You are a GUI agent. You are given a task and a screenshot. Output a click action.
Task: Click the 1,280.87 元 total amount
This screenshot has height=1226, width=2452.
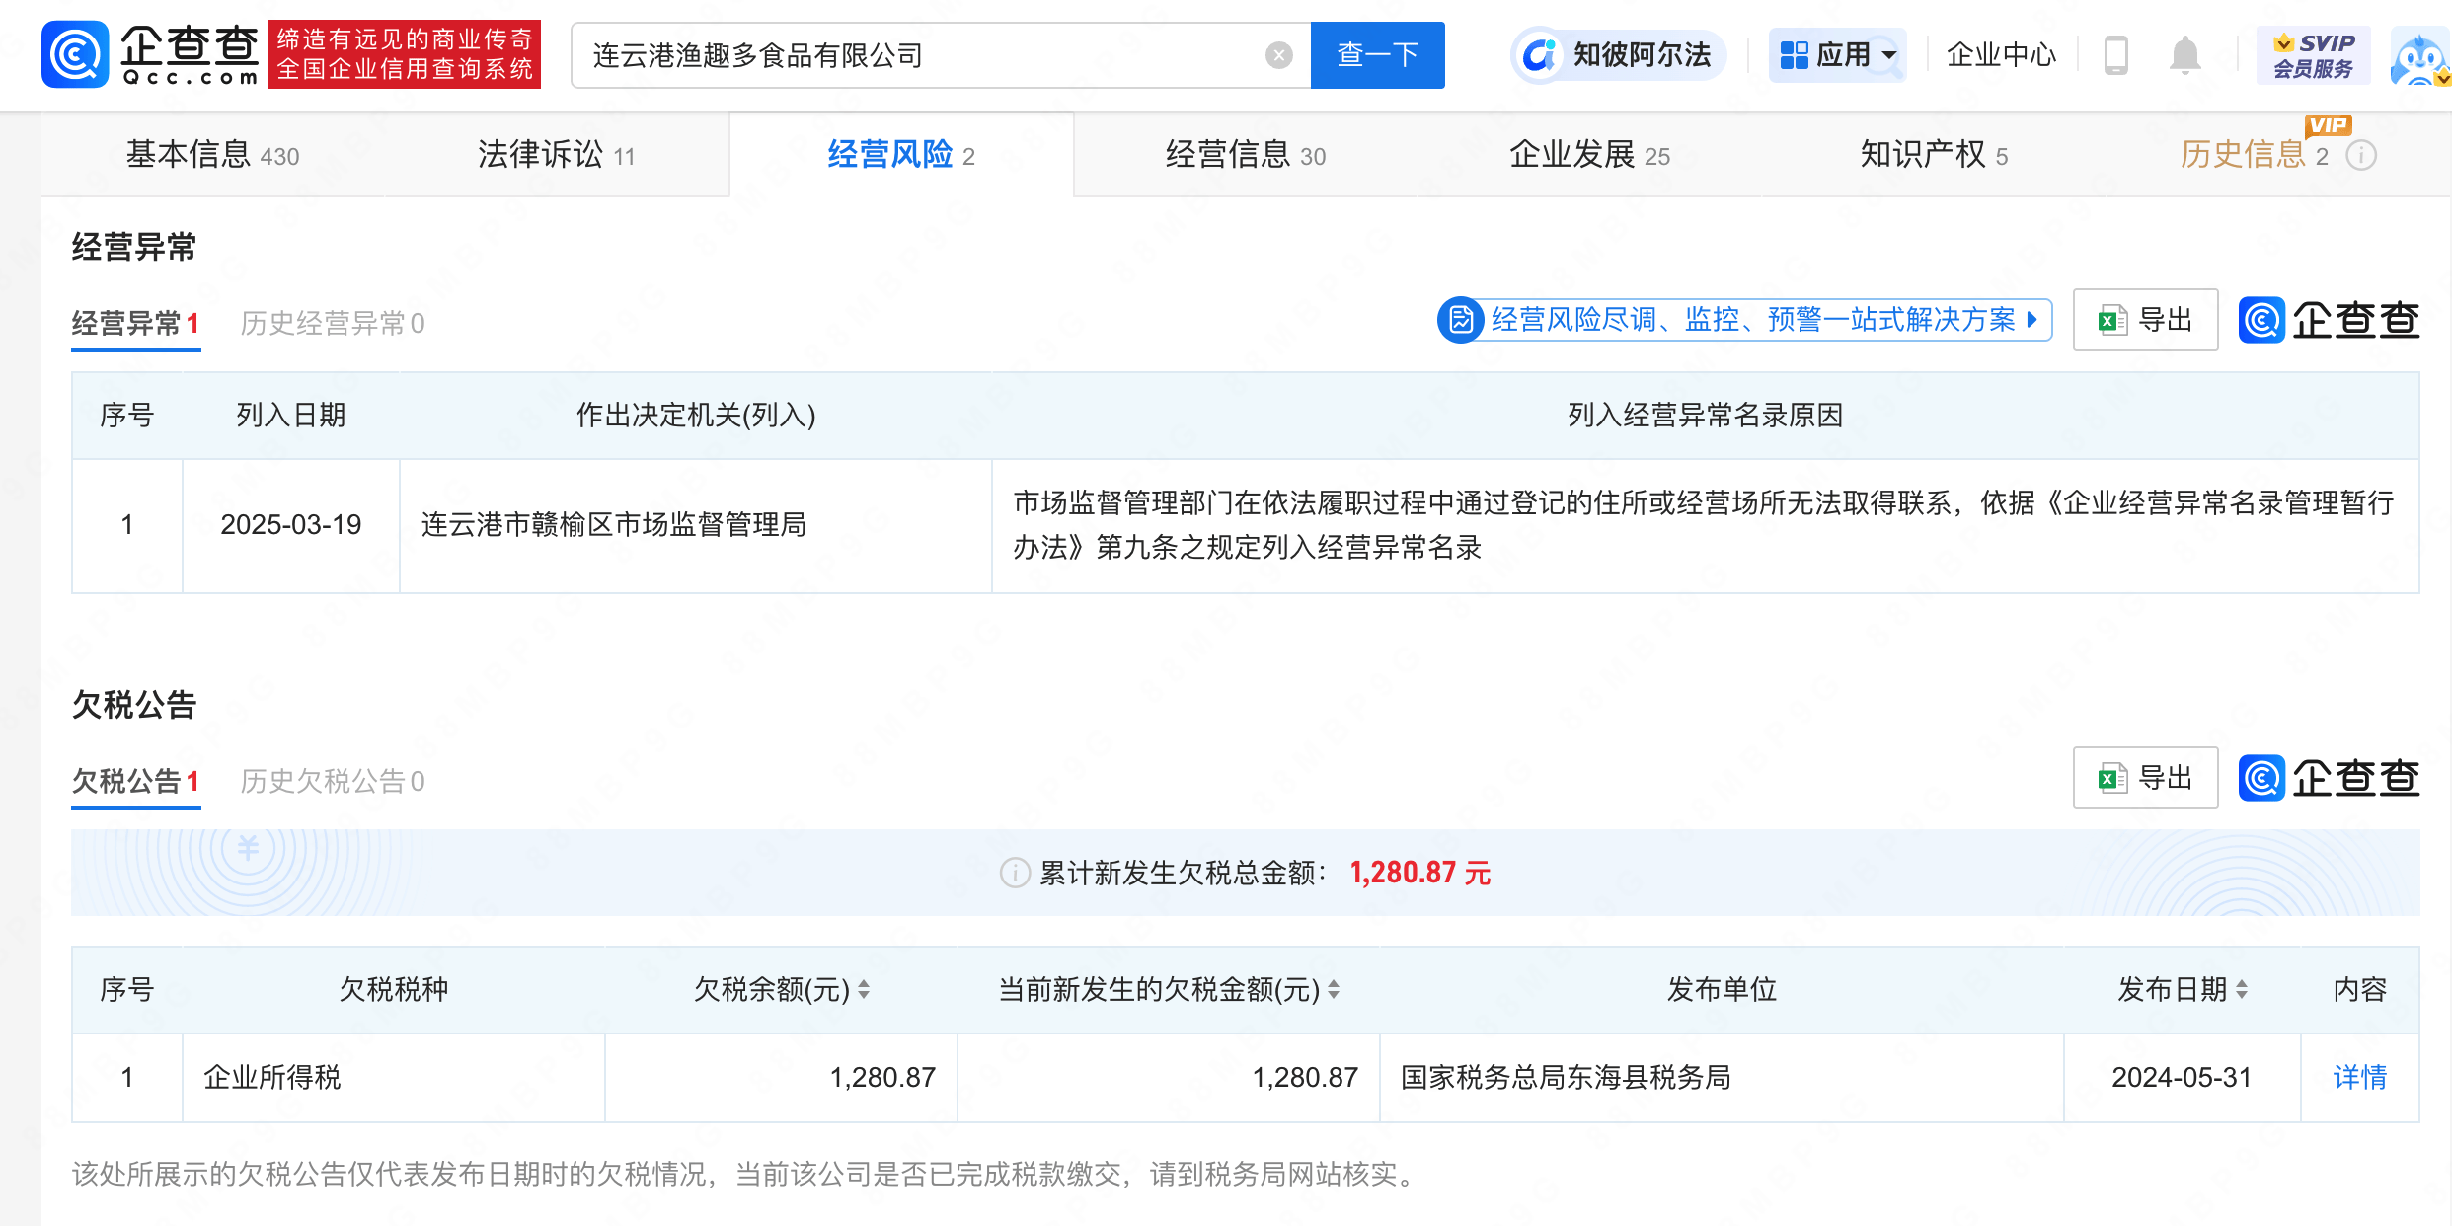point(1419,873)
